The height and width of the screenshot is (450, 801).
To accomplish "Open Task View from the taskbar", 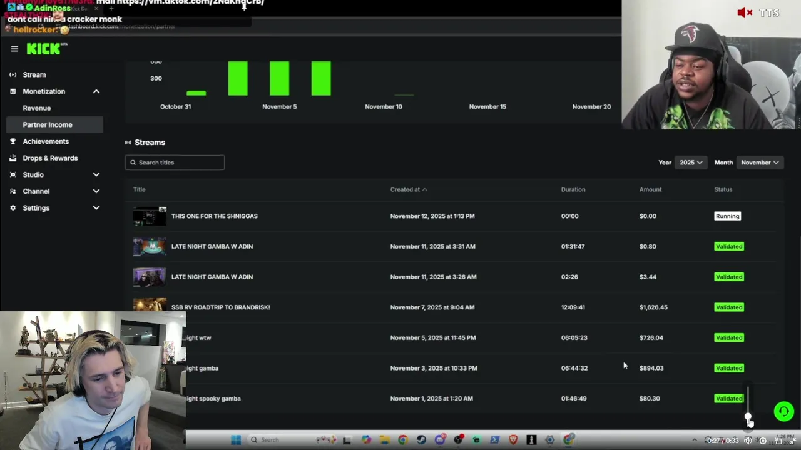I will 347,440.
